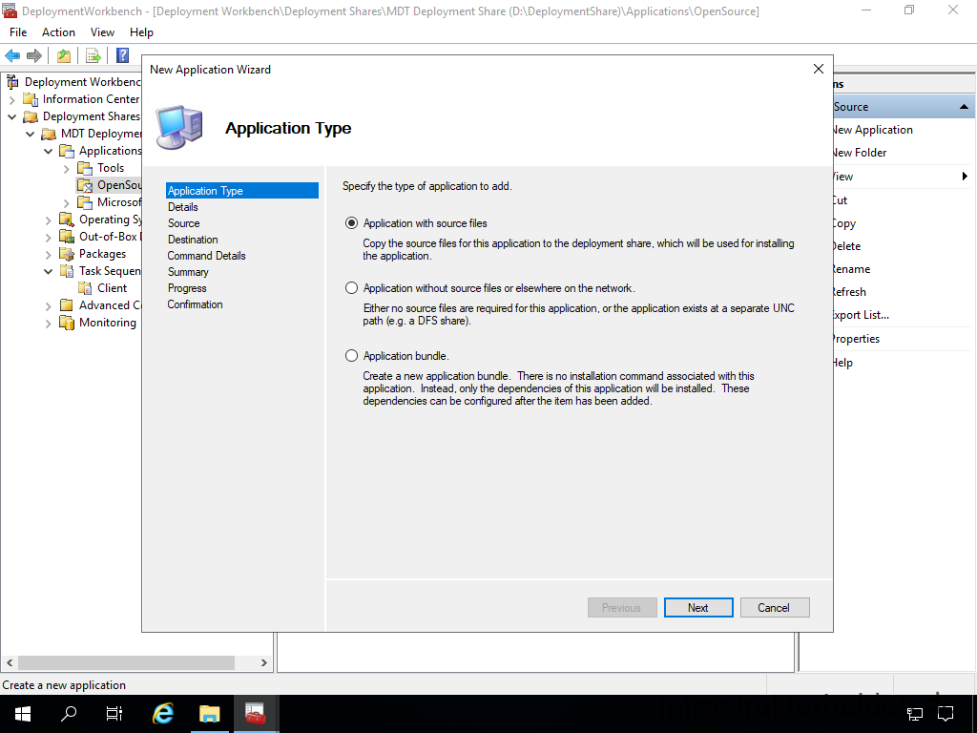Select Application Type wizard step
This screenshot has width=977, height=733.
[242, 191]
